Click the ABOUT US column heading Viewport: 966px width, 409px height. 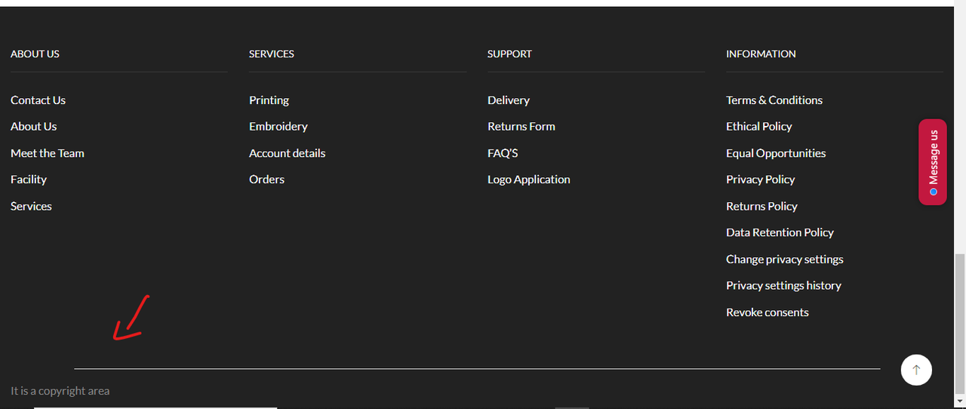tap(35, 54)
